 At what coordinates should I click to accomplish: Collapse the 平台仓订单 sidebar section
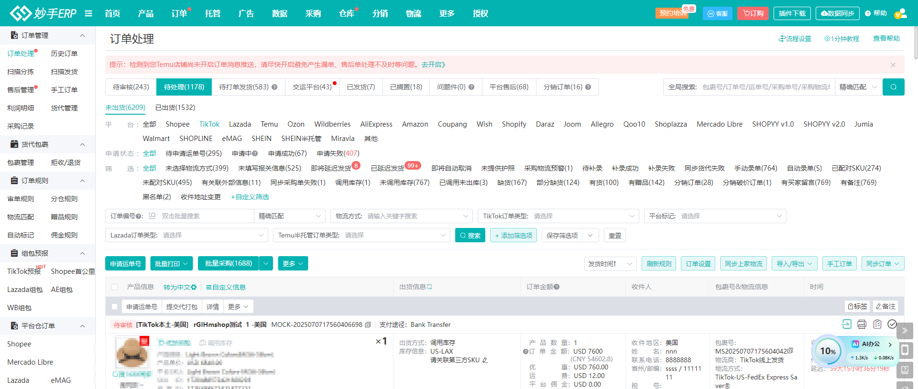coord(82,326)
